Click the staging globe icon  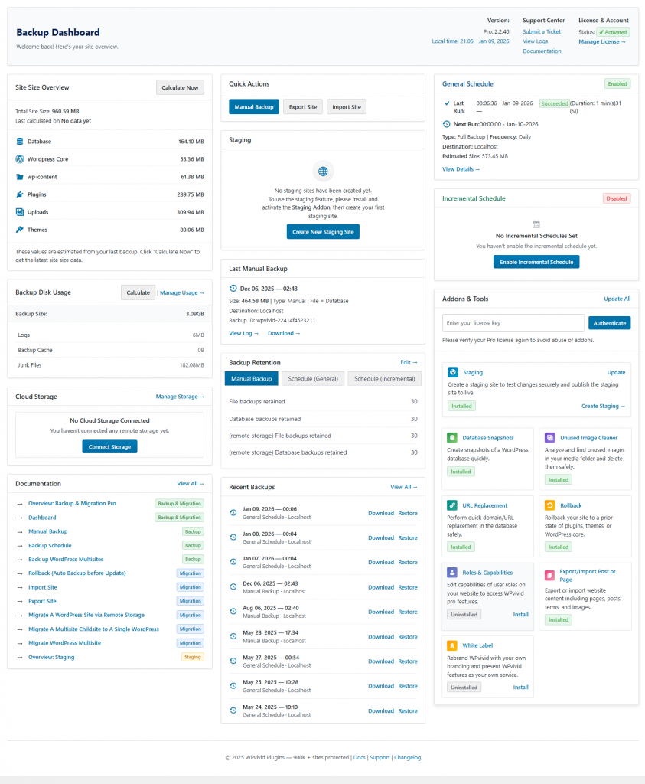tap(323, 171)
